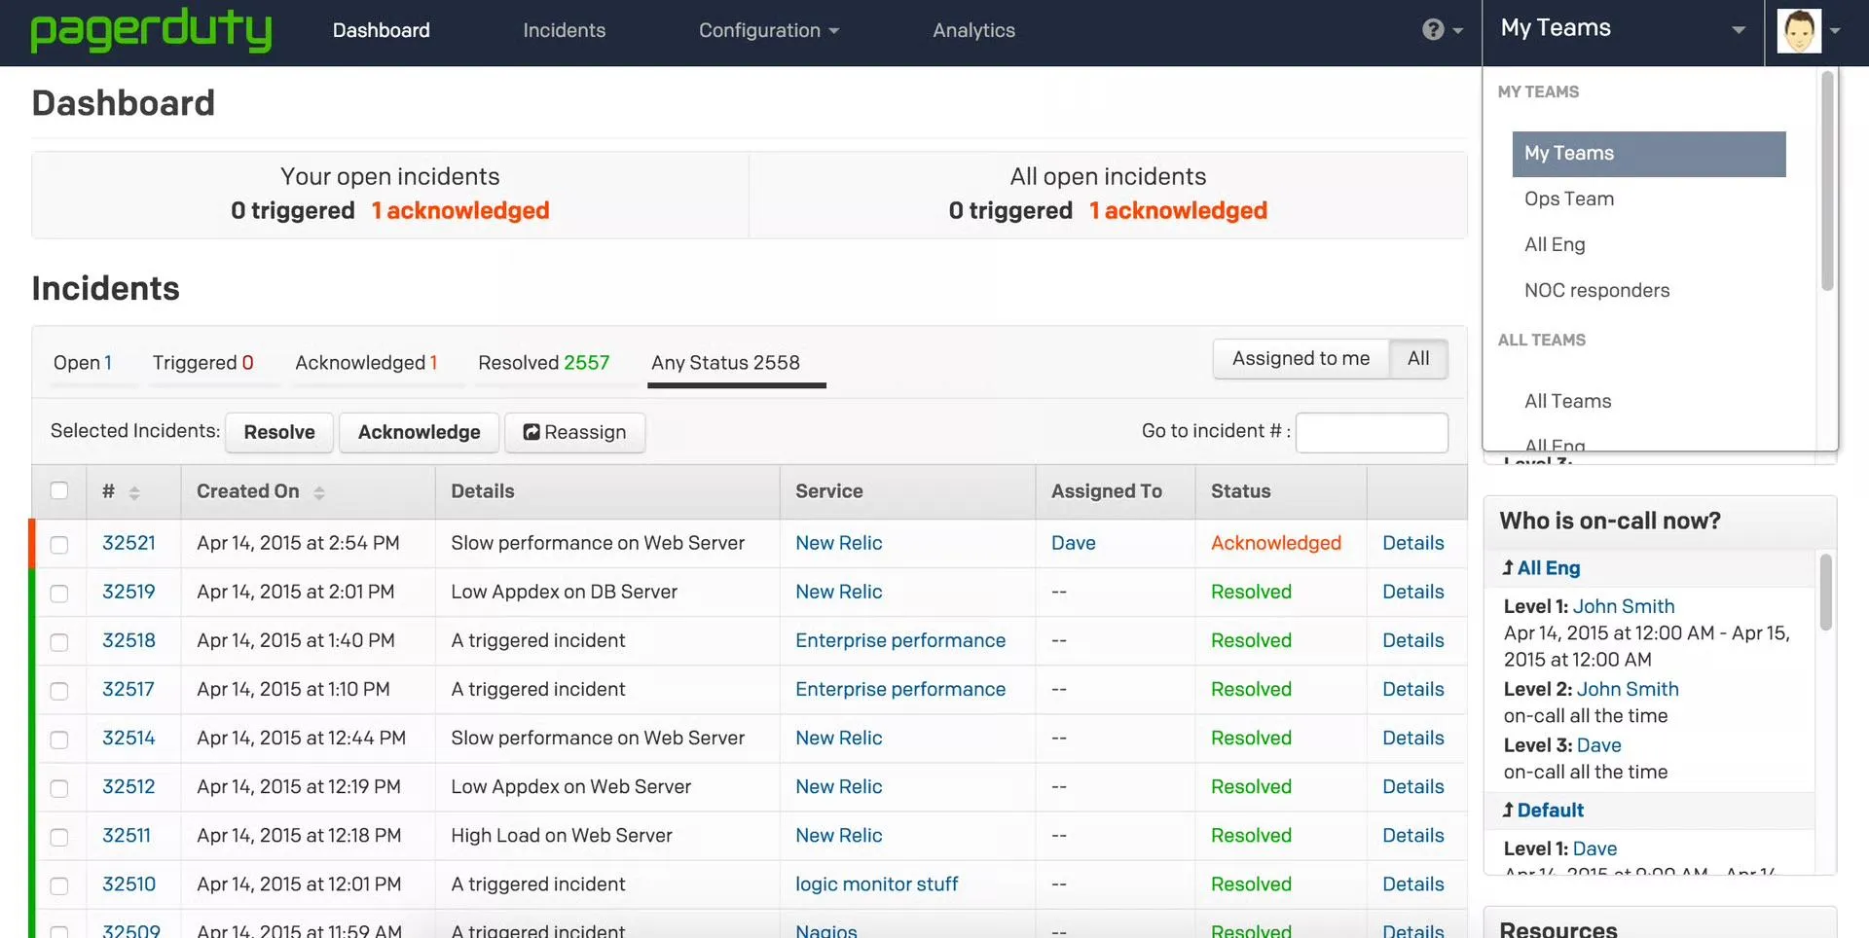Screen dimensions: 1869x938
Task: Select checkbox for incident 32521
Action: pos(59,544)
